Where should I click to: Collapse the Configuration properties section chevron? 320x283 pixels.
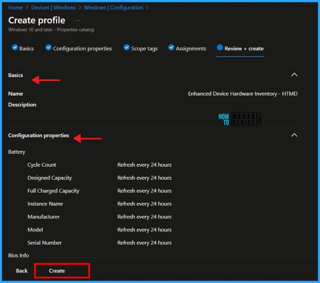tap(294, 135)
